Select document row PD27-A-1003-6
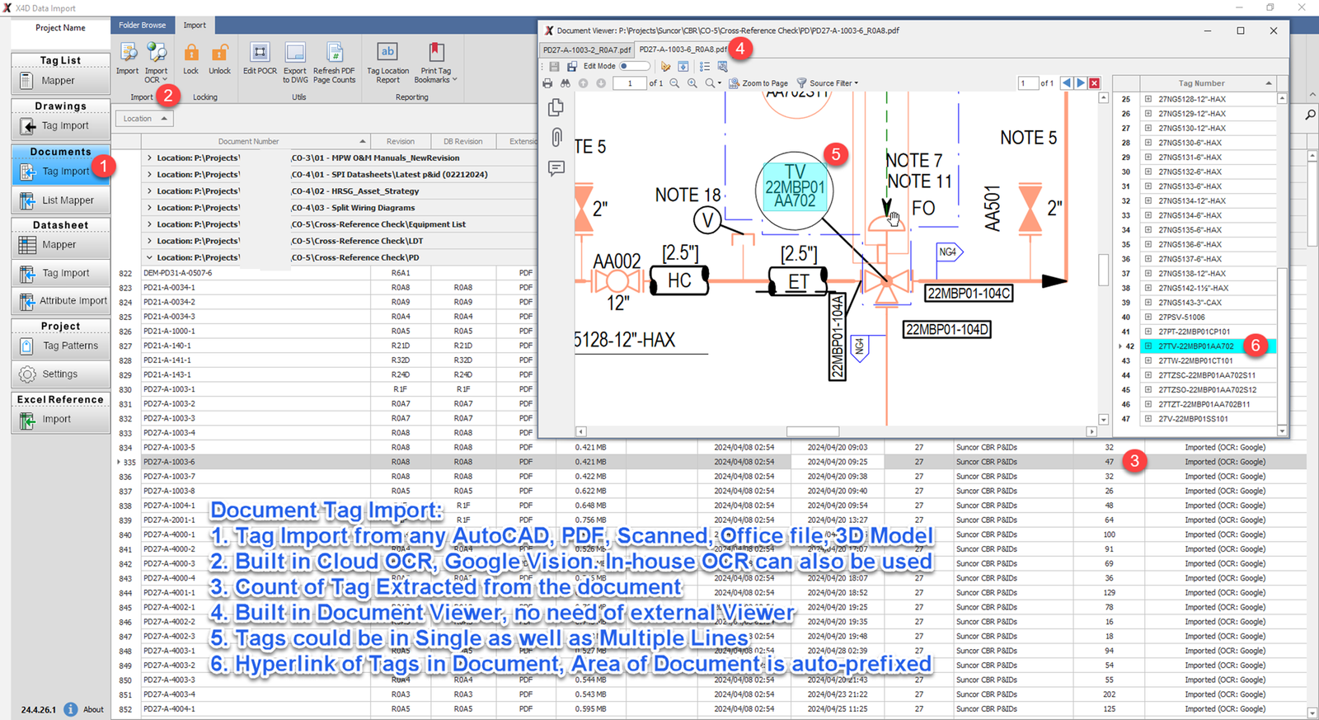This screenshot has height=720, width=1319. click(x=709, y=462)
